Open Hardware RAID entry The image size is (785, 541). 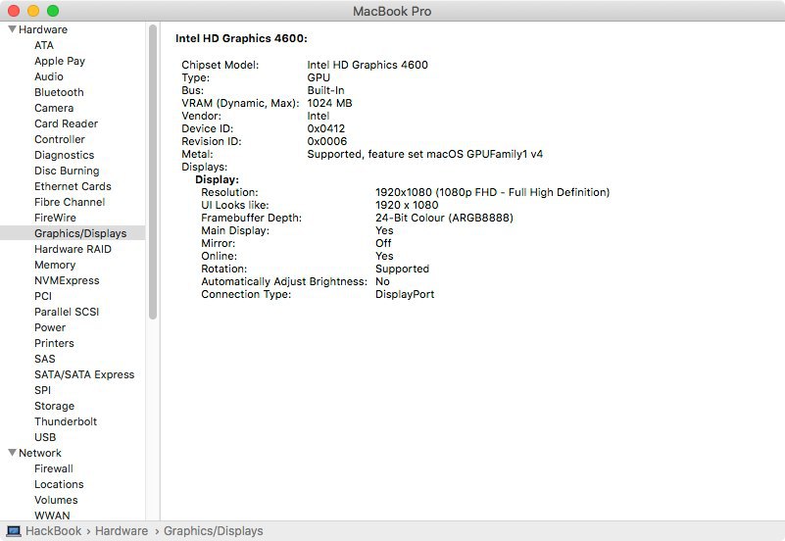pos(73,249)
